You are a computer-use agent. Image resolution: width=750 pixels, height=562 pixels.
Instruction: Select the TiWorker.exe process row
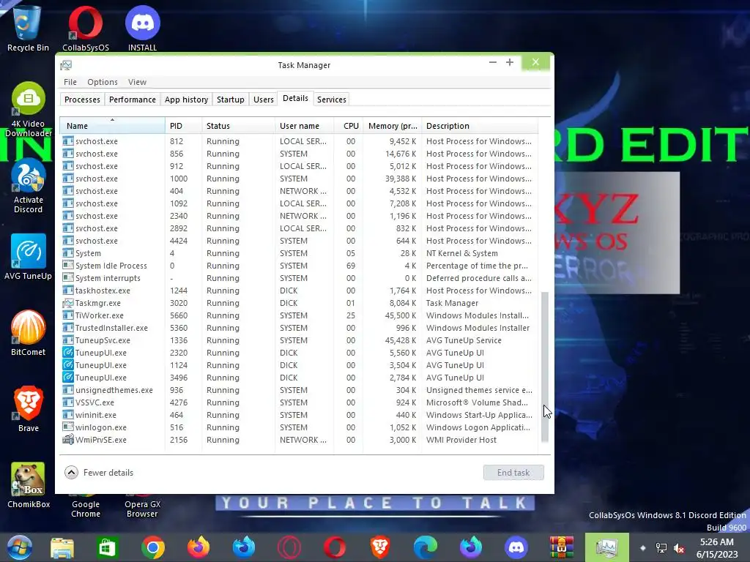click(299, 315)
